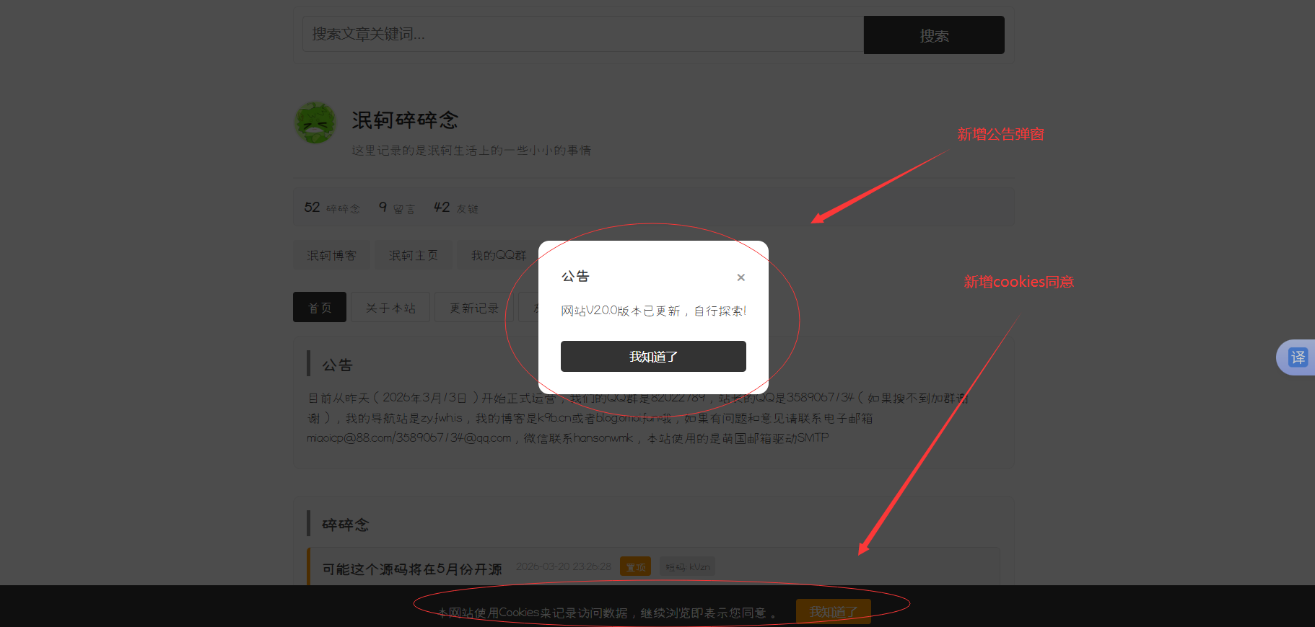Click the 9 留言 counter
Image resolution: width=1315 pixels, height=627 pixels.
pyautogui.click(x=397, y=208)
